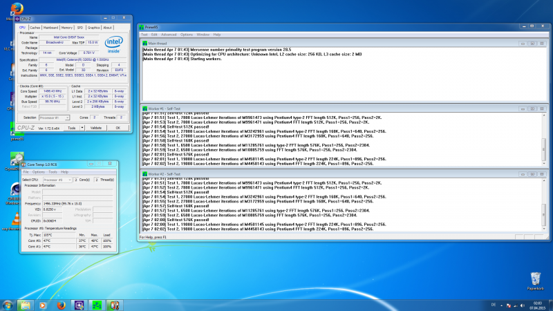
Task: Open the Advanced menu in Prime95
Action: [x=169, y=35]
